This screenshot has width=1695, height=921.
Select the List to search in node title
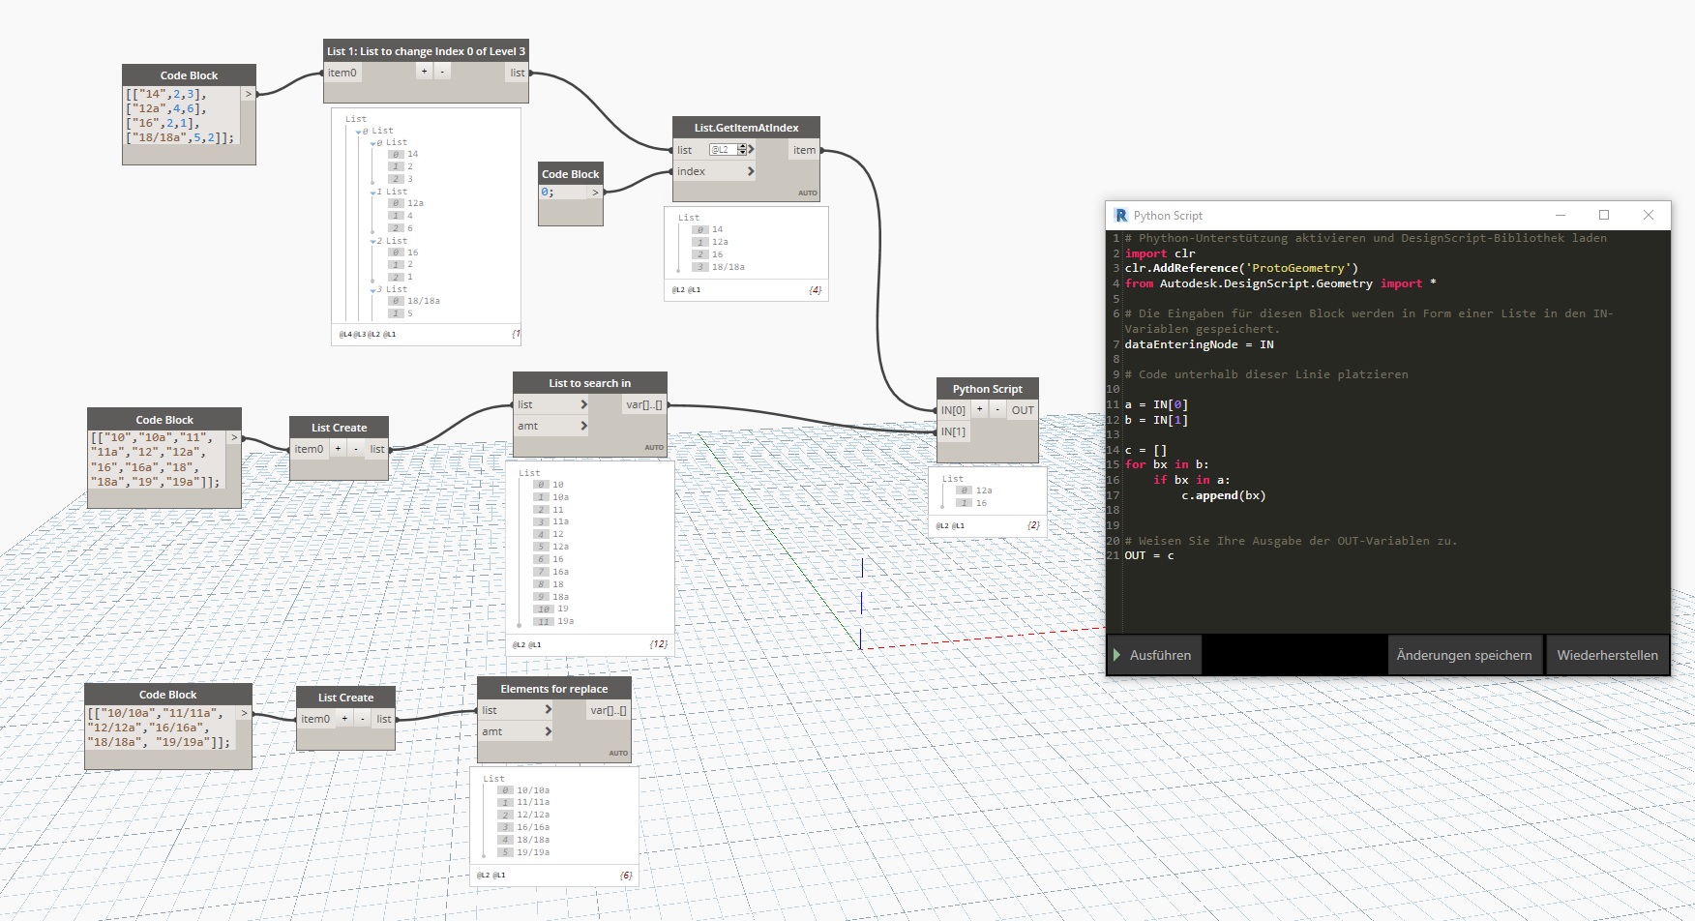click(589, 383)
